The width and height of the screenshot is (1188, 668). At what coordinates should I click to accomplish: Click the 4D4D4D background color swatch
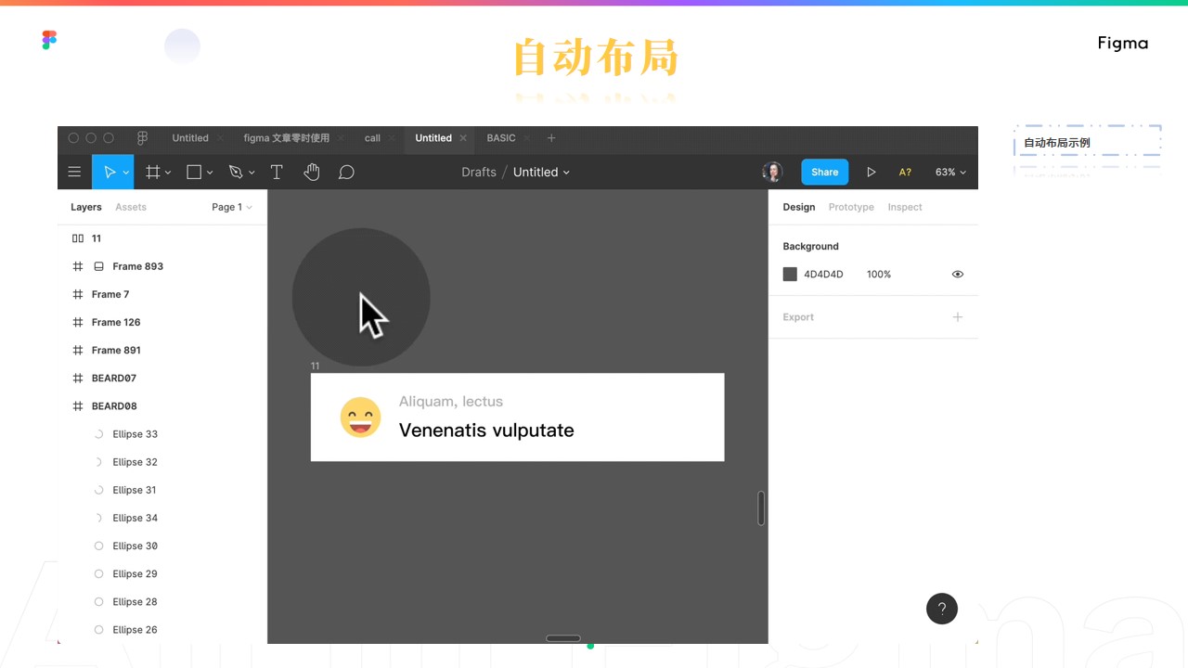(790, 275)
